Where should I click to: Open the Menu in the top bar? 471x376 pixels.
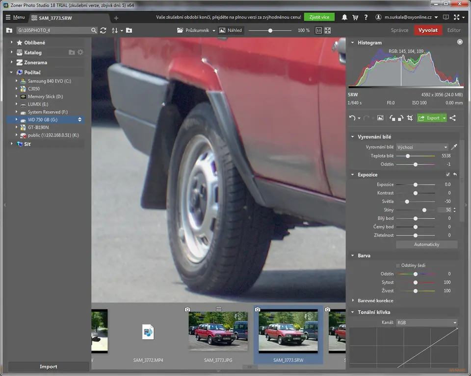(15, 17)
